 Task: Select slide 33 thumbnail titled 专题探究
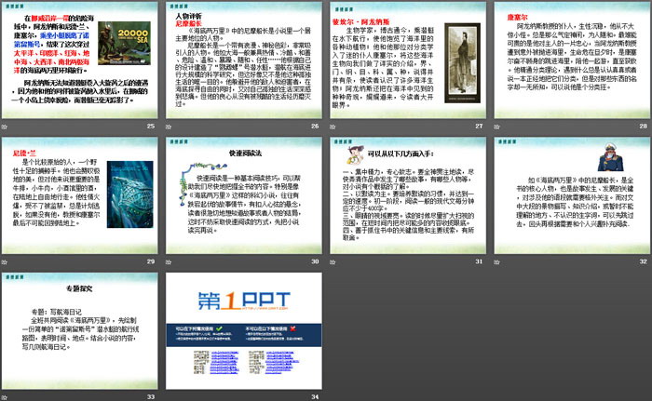tap(80, 331)
